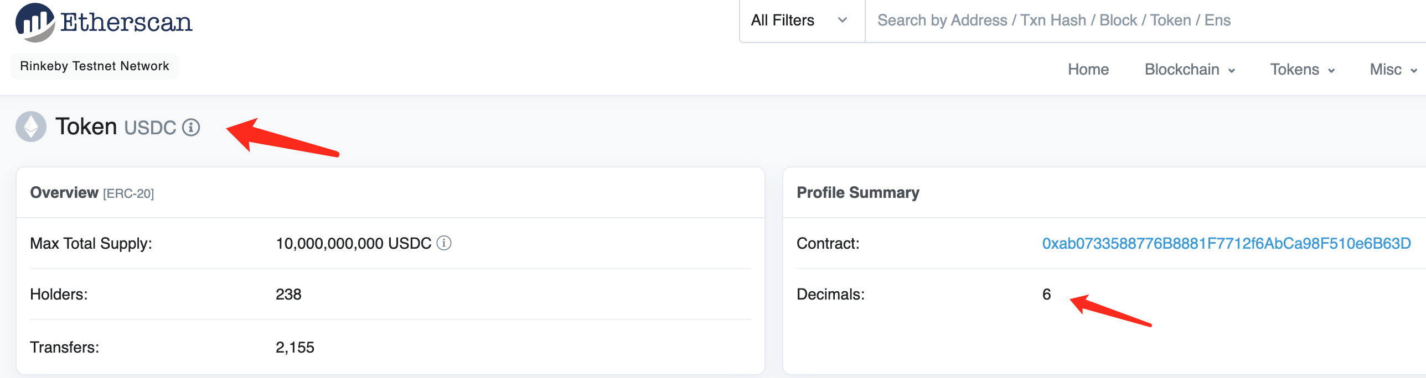Viewport: 1426px width, 378px height.
Task: Click the Transfers count 2,155
Action: (x=295, y=348)
